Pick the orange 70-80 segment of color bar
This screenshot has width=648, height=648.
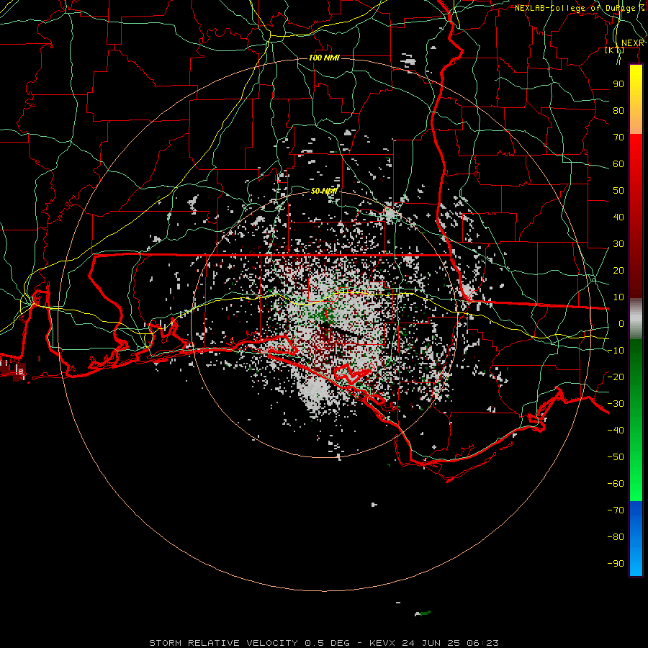click(x=636, y=121)
